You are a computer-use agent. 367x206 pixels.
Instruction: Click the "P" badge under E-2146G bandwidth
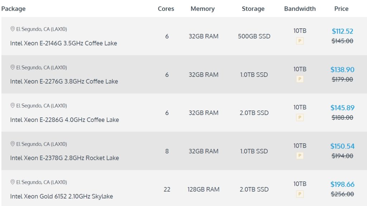300,41
